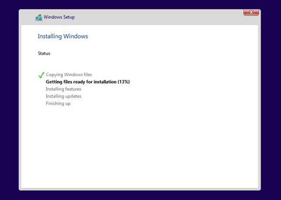Click the Windows Setup icon in title bar
This screenshot has width=281, height=200.
tap(39, 17)
